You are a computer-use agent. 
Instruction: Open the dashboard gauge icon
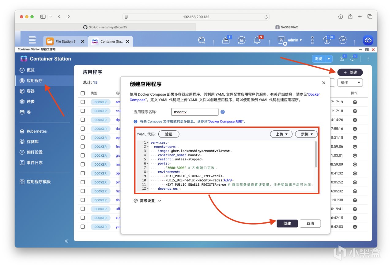coord(343,40)
